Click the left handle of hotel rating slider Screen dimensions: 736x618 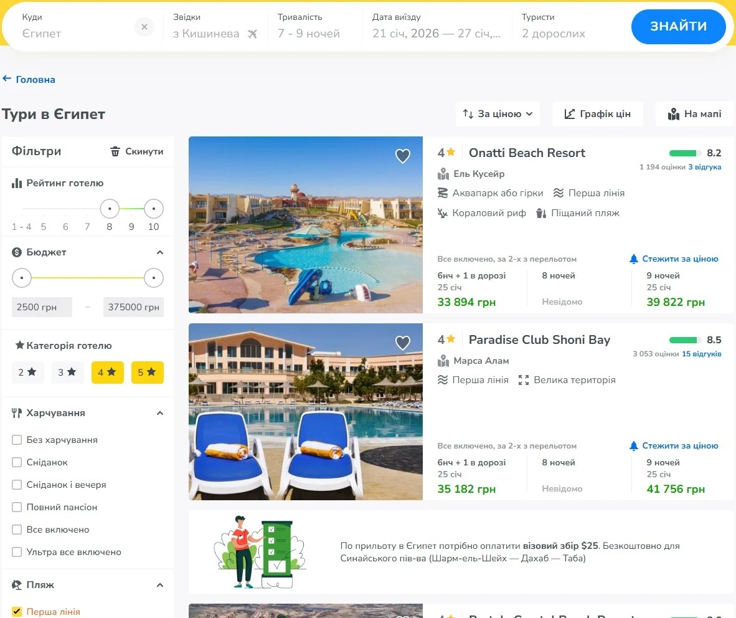110,209
